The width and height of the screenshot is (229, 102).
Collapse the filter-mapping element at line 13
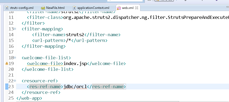coord(15,29)
